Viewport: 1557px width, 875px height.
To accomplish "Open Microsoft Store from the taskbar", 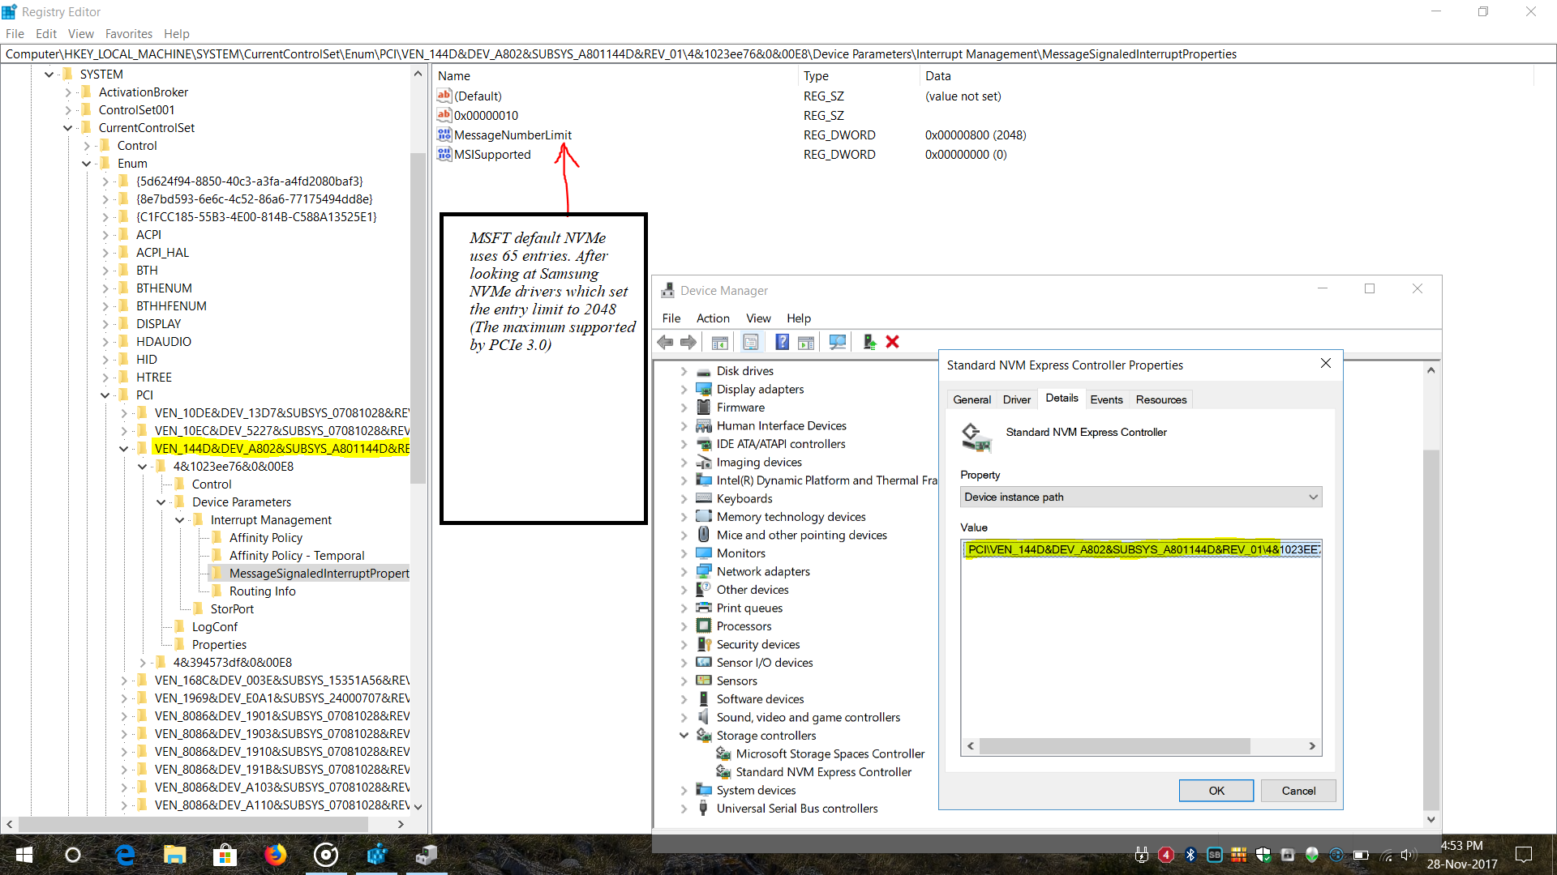I will (x=225, y=855).
